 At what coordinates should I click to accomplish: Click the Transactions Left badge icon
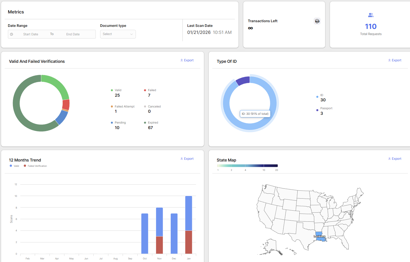(317, 21)
